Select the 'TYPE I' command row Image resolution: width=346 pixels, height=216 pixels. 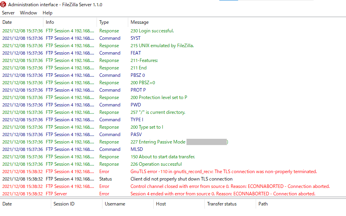point(173,120)
